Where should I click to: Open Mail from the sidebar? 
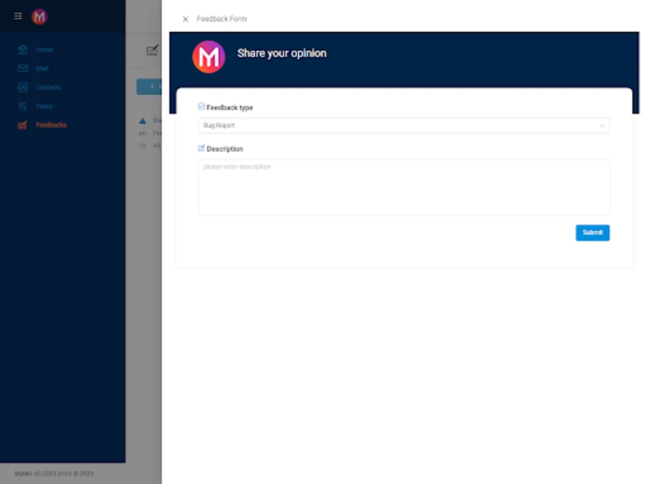[x=42, y=68]
